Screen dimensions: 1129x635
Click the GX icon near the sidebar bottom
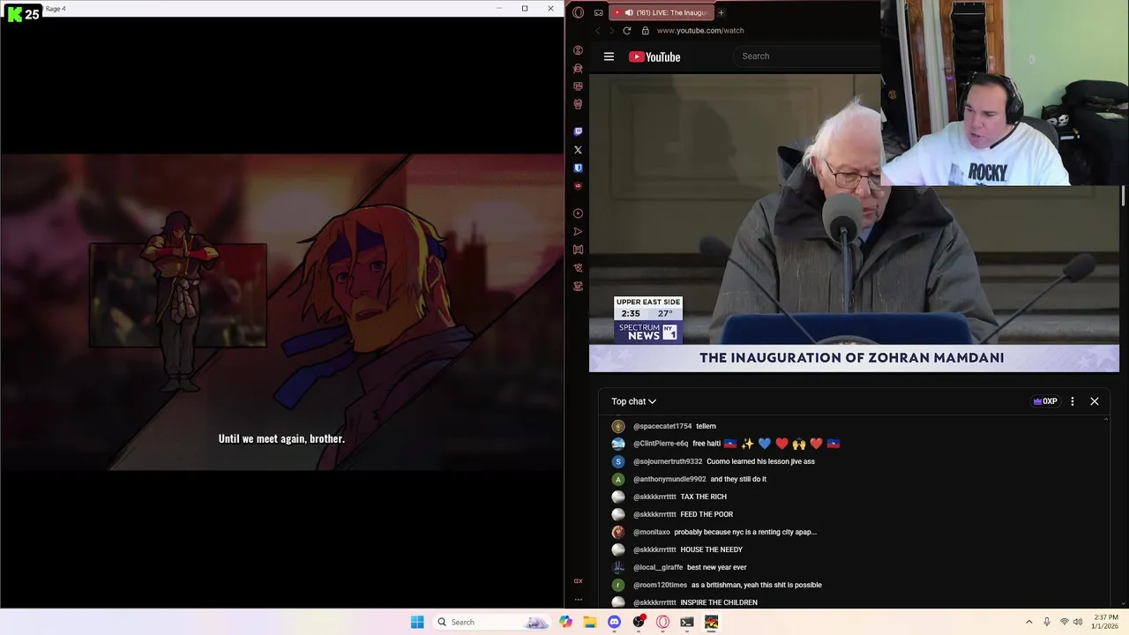578,581
